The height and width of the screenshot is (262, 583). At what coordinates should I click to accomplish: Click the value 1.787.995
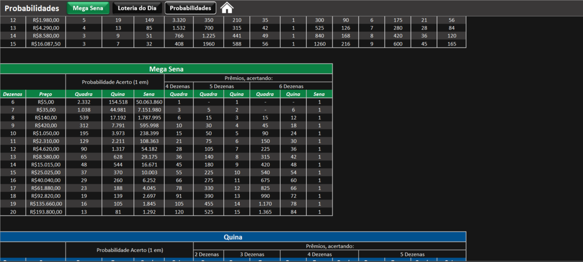149,118
